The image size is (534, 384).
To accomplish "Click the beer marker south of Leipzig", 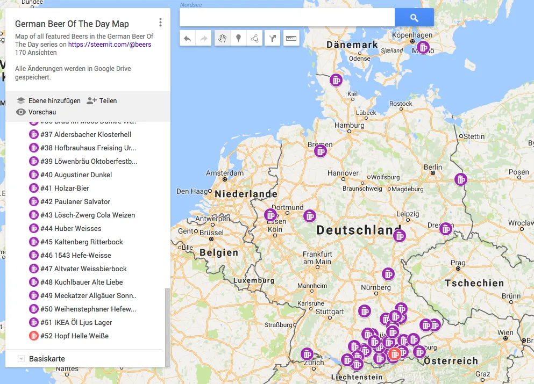I will click(x=400, y=236).
